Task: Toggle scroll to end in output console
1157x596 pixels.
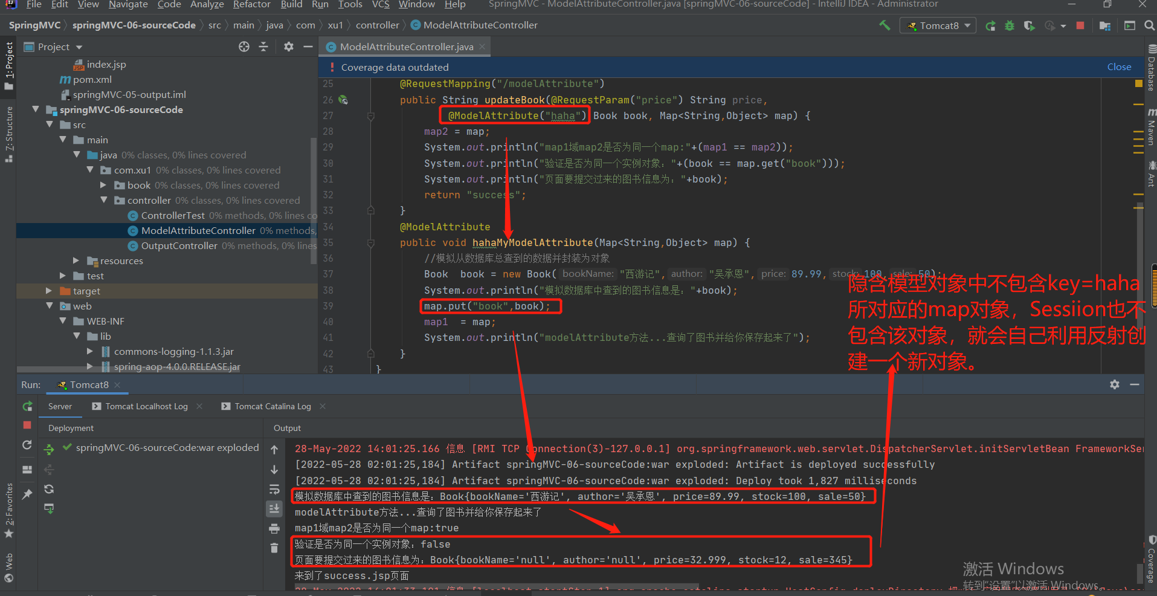Action: 274,508
